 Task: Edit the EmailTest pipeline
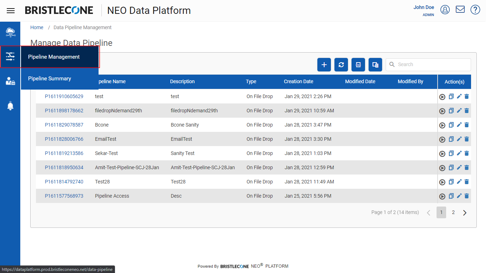459,139
